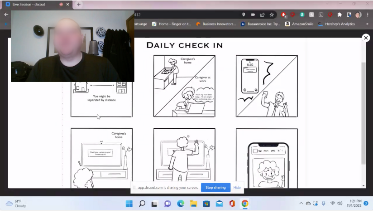This screenshot has height=214, width=373.
Task: Go back with the browser back arrow
Action: 6,15
